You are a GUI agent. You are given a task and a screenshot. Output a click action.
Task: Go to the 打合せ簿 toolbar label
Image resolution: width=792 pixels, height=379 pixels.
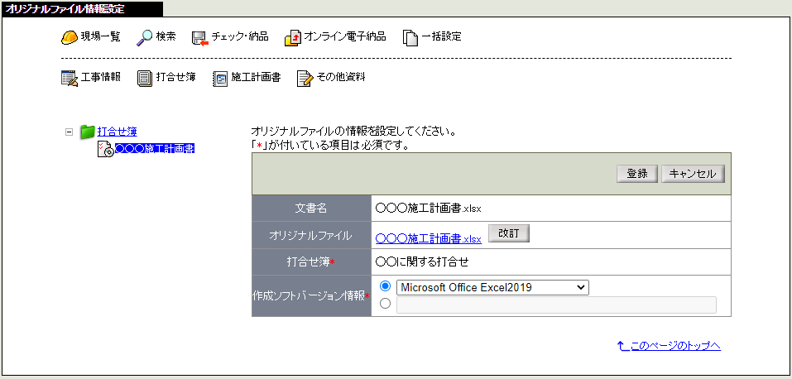pyautogui.click(x=175, y=77)
